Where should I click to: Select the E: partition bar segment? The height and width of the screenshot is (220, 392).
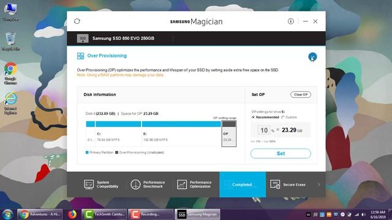click(x=181, y=124)
